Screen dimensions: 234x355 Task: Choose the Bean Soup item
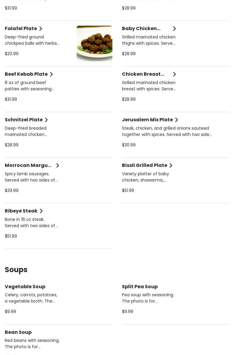click(18, 332)
